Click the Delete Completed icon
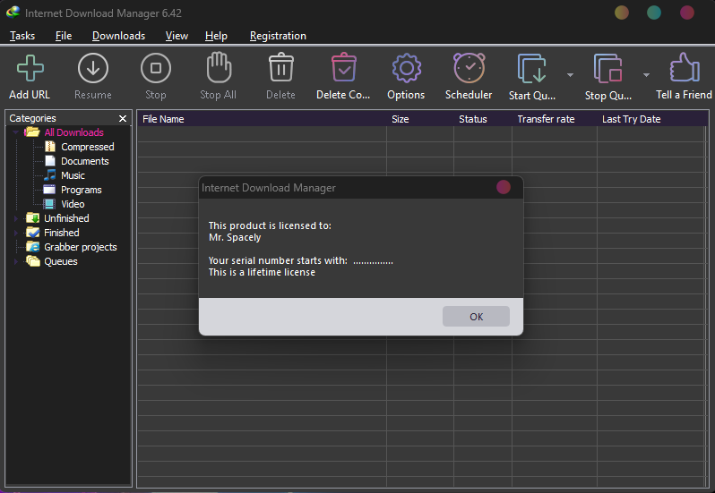The image size is (715, 493). tap(344, 67)
